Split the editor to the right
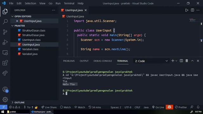203x114 pixels. [193, 10]
